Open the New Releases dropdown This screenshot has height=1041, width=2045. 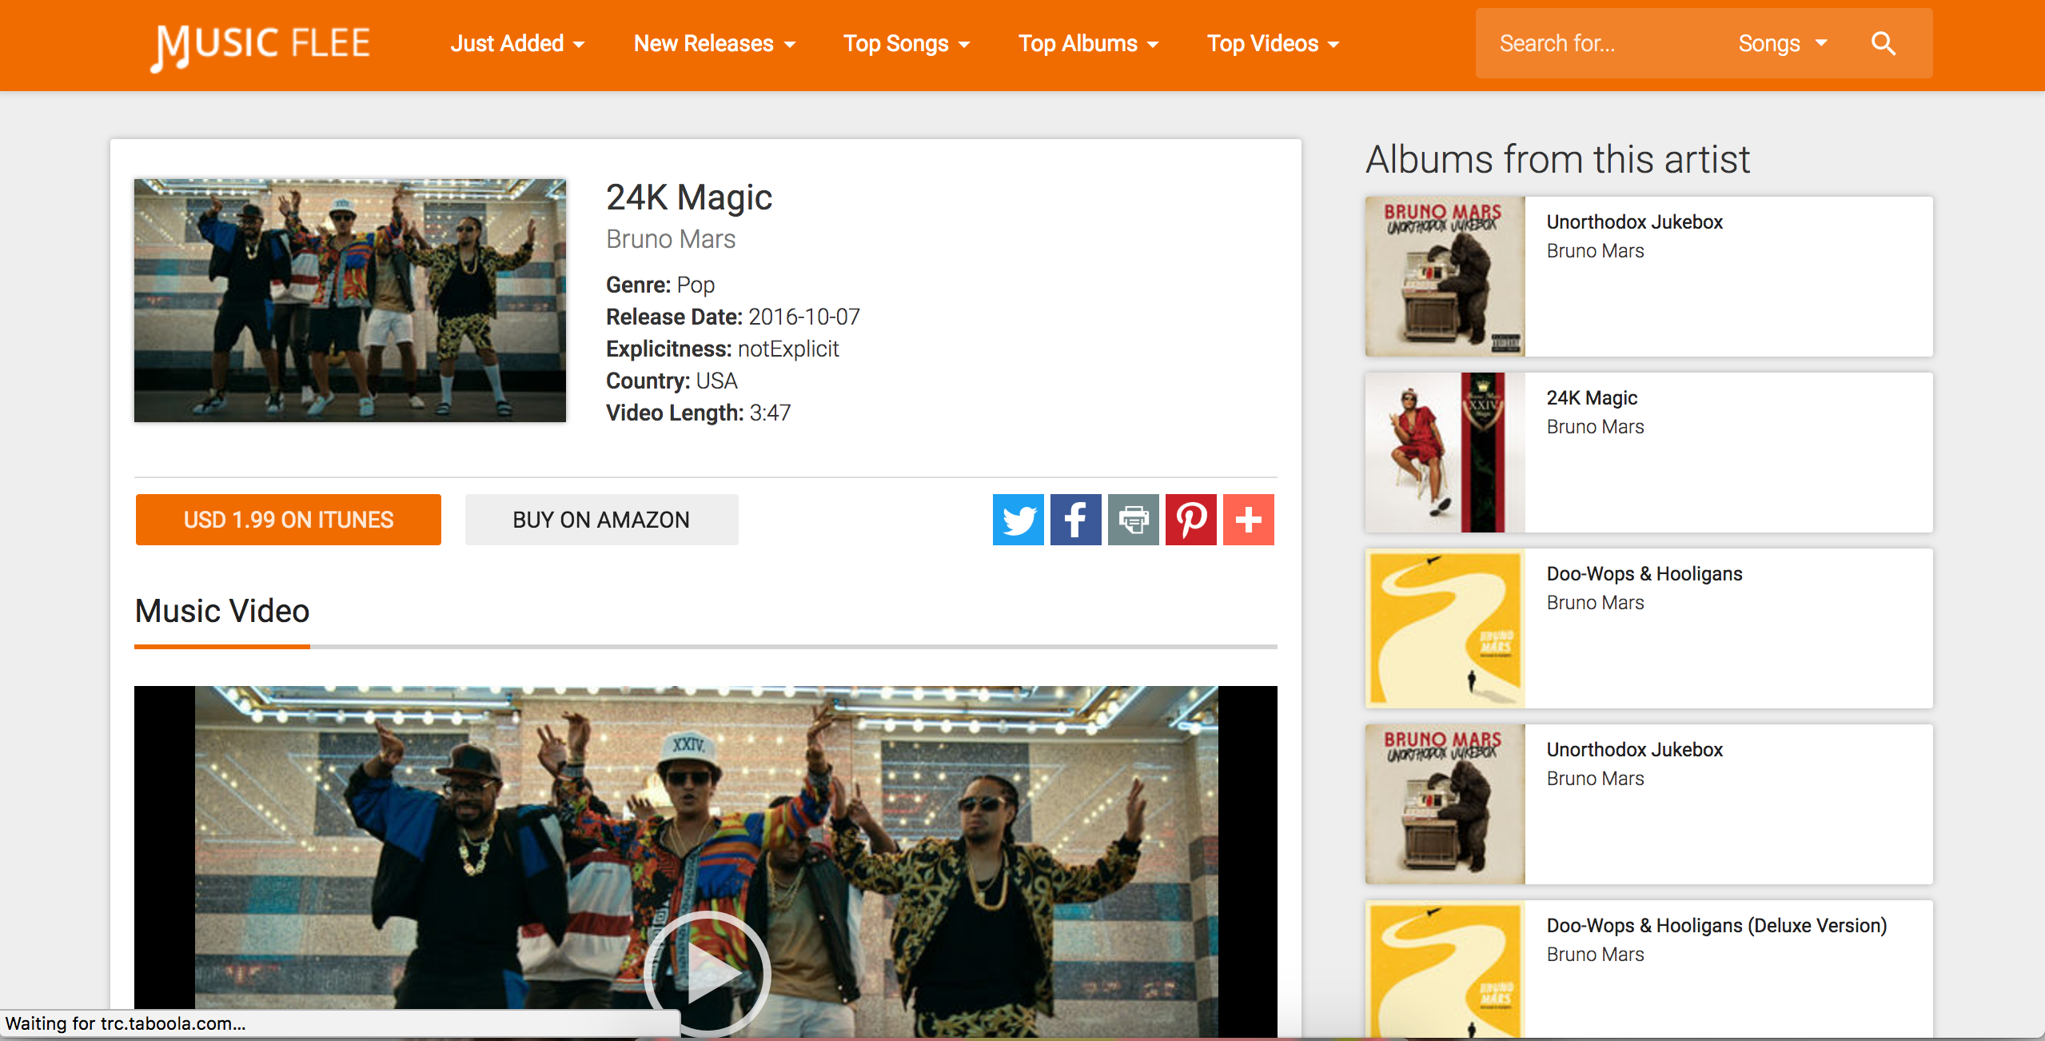(x=714, y=44)
